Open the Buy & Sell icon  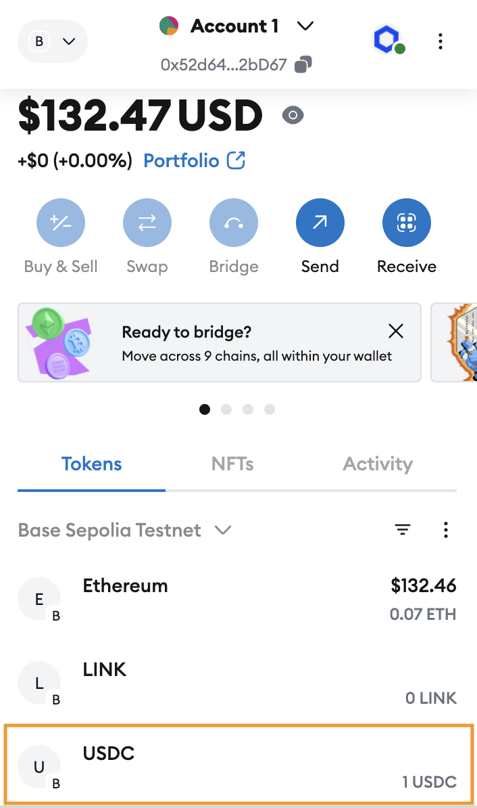coord(60,222)
